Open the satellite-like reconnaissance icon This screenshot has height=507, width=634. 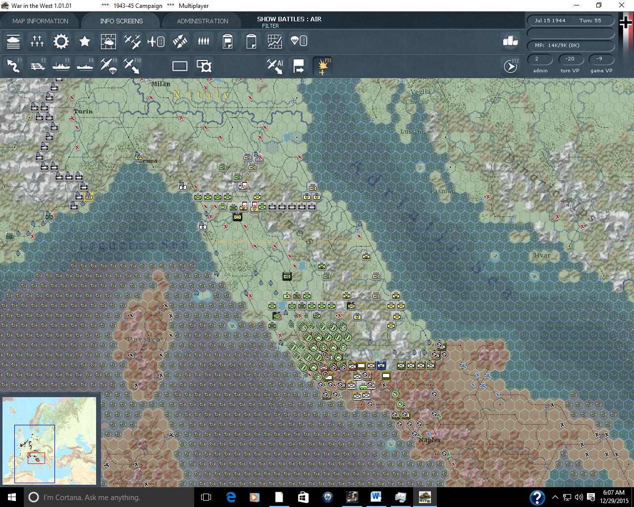point(180,41)
